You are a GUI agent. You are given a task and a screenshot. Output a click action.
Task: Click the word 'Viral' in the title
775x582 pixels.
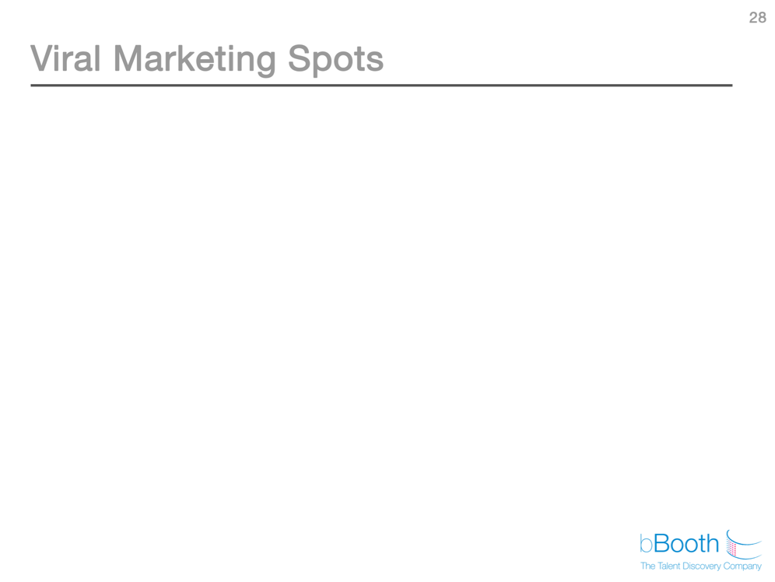[x=66, y=59]
